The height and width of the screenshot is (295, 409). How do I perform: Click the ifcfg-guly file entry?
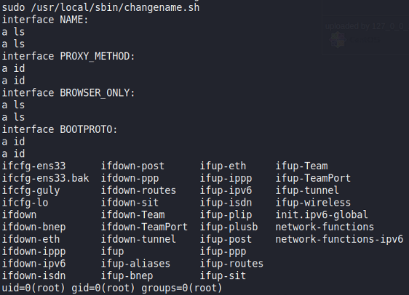point(31,190)
